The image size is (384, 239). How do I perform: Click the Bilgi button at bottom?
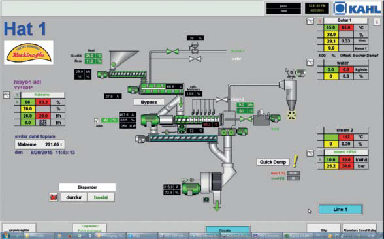[x=323, y=229]
